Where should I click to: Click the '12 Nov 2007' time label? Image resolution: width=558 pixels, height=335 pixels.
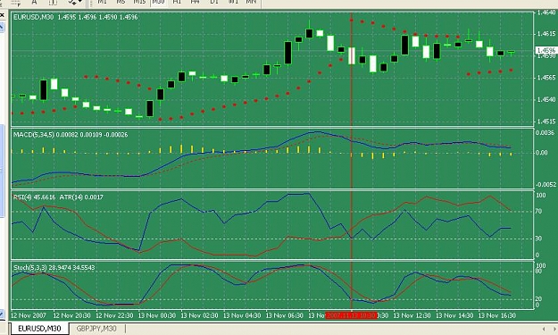pyautogui.click(x=29, y=315)
